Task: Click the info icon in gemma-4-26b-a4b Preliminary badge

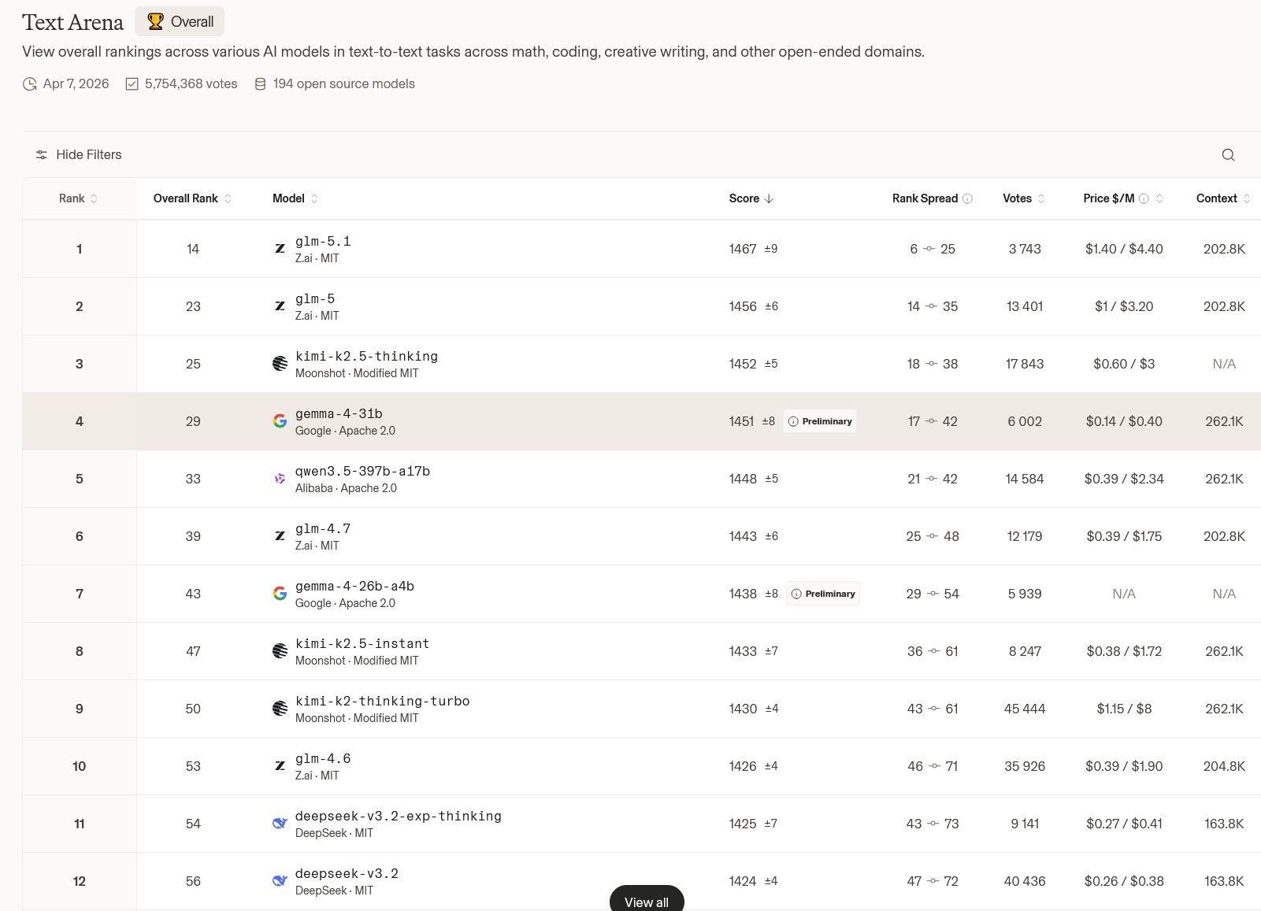Action: (796, 594)
